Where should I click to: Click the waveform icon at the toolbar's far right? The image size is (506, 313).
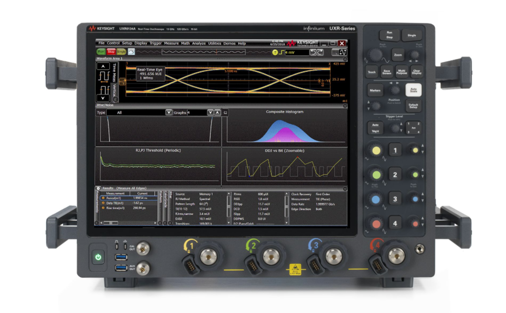(x=343, y=53)
